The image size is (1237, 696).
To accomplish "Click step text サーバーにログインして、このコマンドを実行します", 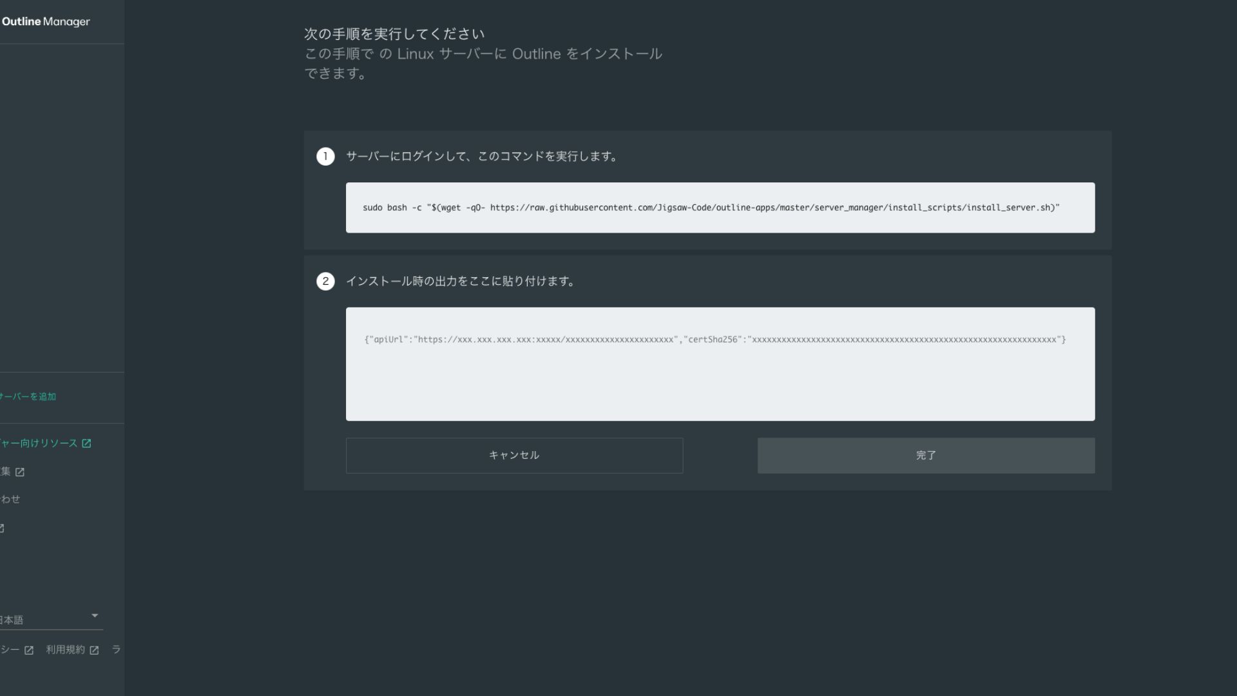I will tap(482, 157).
